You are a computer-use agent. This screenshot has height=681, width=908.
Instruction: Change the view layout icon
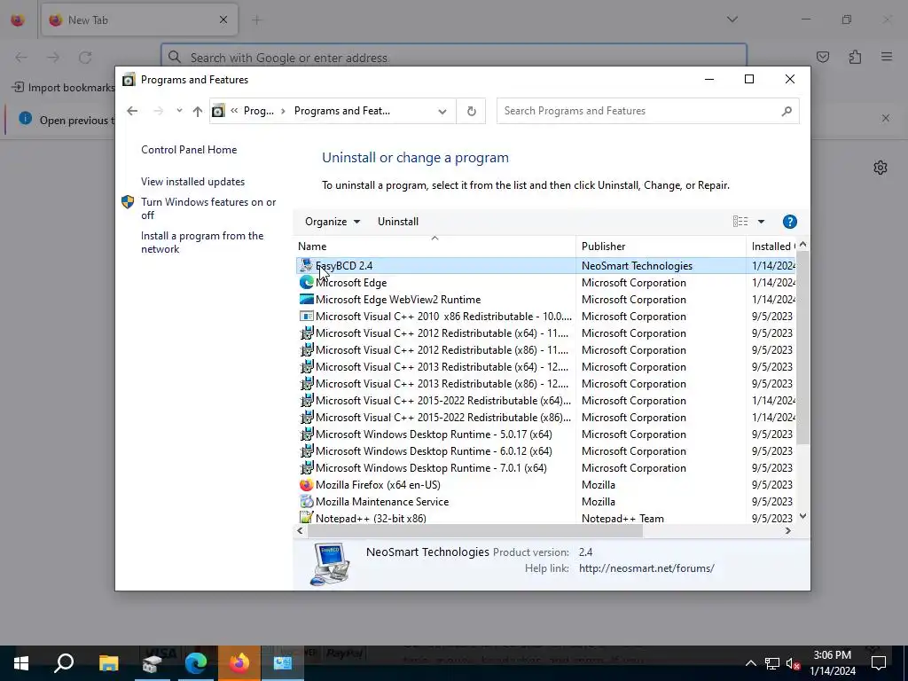[x=740, y=221]
